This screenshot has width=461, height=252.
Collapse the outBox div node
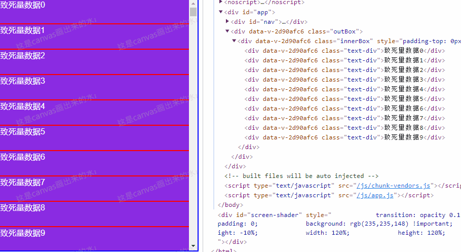pyautogui.click(x=227, y=31)
